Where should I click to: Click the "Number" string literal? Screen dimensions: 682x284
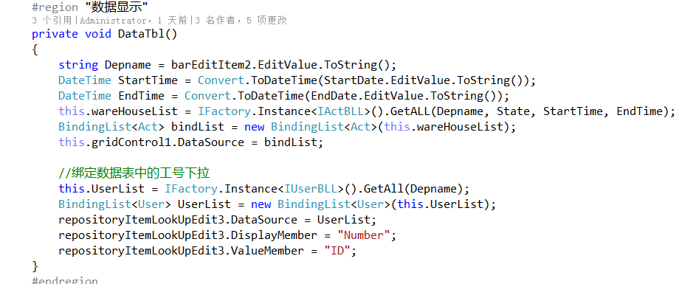tap(364, 235)
